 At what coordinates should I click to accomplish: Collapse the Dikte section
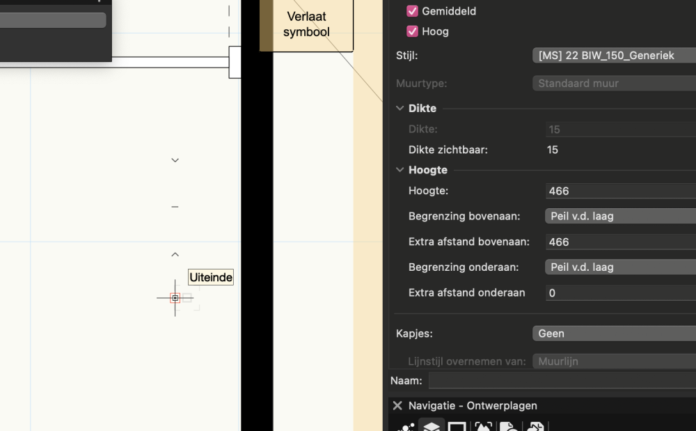tap(400, 109)
